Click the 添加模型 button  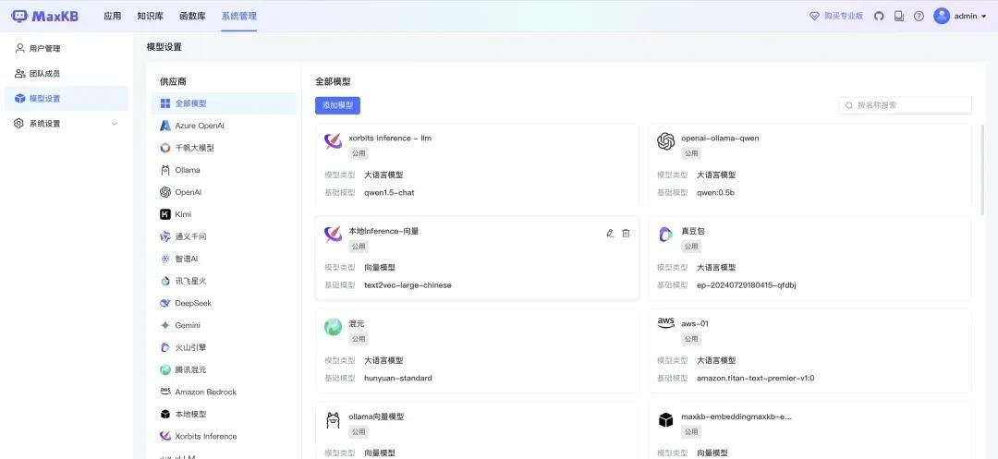337,105
